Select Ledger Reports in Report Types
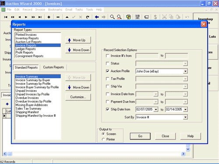The image size is (219, 164). point(38,49)
